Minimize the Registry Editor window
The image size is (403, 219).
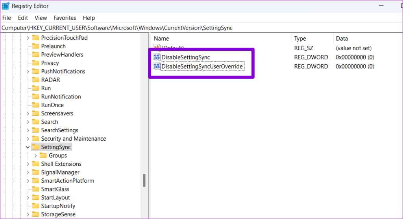click(x=381, y=6)
